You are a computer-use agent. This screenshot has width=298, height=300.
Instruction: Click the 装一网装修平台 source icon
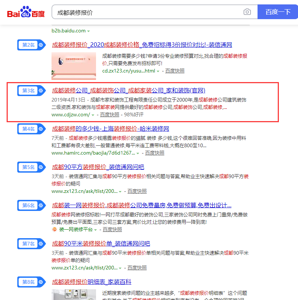pos(54,229)
